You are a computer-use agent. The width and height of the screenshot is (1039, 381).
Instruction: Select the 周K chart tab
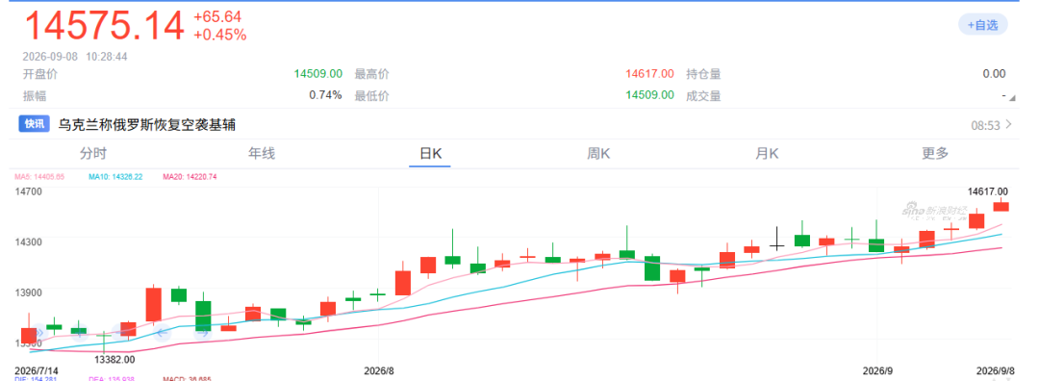click(598, 154)
